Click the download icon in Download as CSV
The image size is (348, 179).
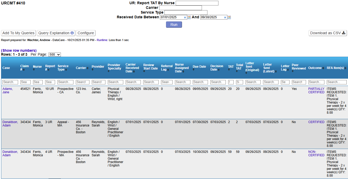coord(343,33)
